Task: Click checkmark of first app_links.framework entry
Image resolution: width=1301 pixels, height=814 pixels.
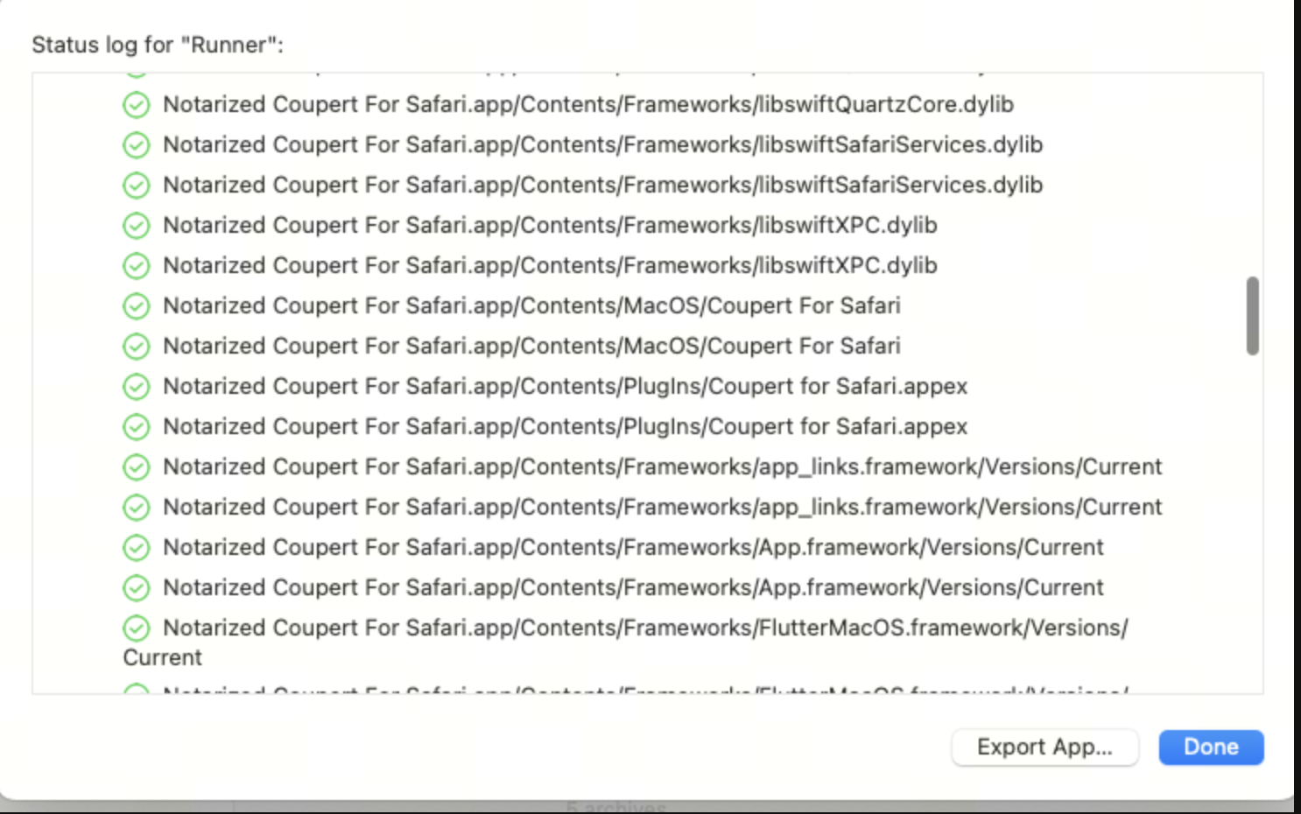Action: pos(136,467)
